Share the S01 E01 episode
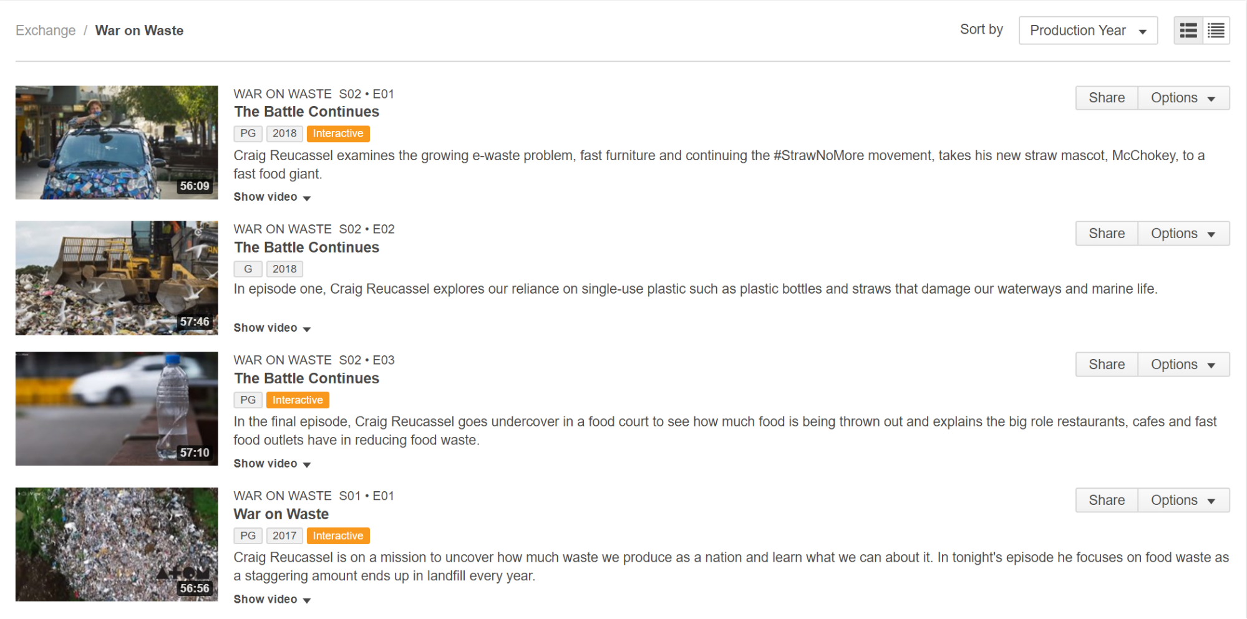Screen dimensions: 1247x619 pyautogui.click(x=1107, y=501)
